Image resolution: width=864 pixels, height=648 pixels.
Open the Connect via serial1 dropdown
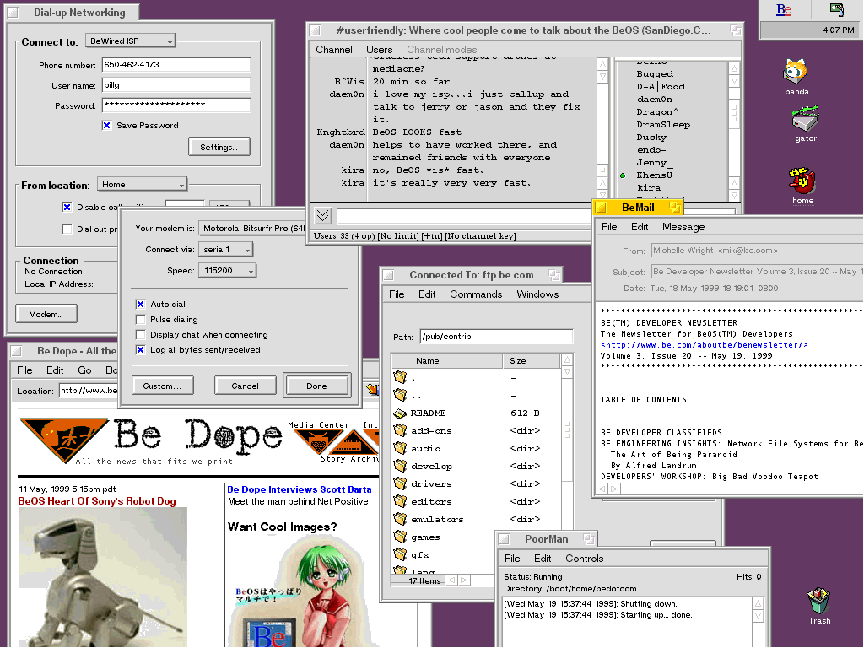coord(225,250)
